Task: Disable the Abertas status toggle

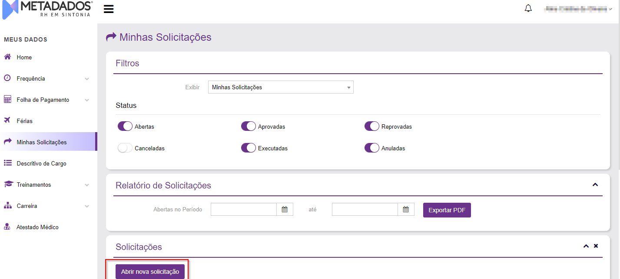Action: point(125,127)
